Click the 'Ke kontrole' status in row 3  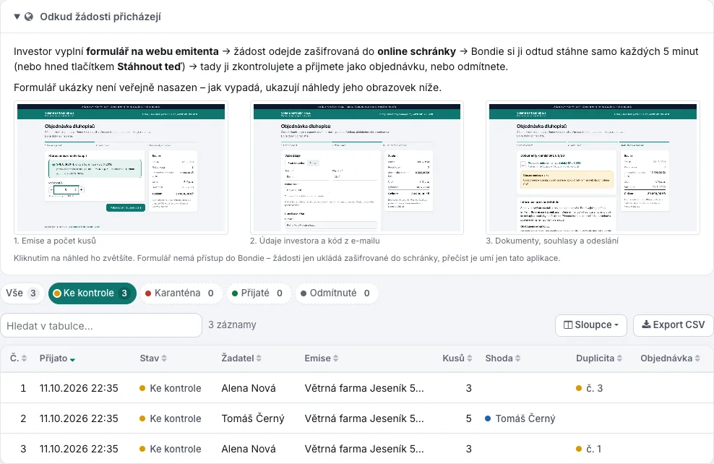pos(171,449)
